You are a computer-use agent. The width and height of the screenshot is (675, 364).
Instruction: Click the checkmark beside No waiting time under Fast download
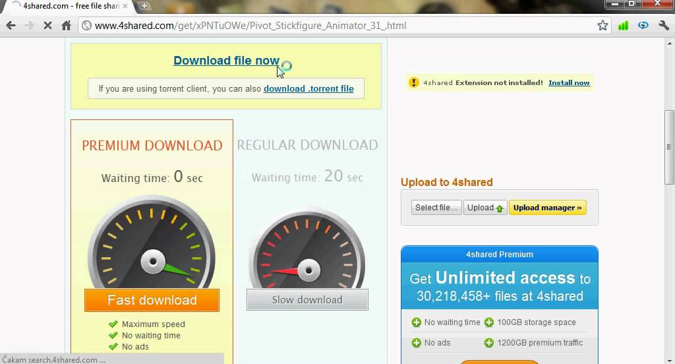113,335
